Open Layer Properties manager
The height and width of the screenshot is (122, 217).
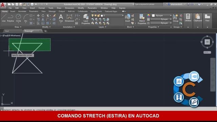pyautogui.click(x=86, y=19)
